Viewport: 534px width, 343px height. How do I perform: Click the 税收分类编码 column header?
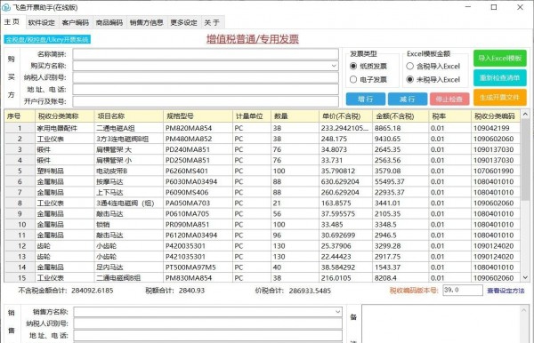tap(496, 116)
